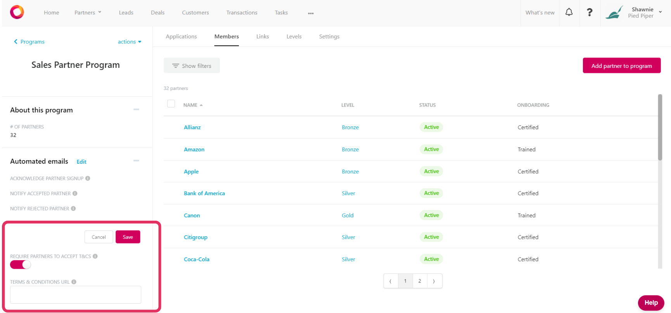Click the app logo in the top bar
This screenshot has height=313, width=671.
pos(17,12)
